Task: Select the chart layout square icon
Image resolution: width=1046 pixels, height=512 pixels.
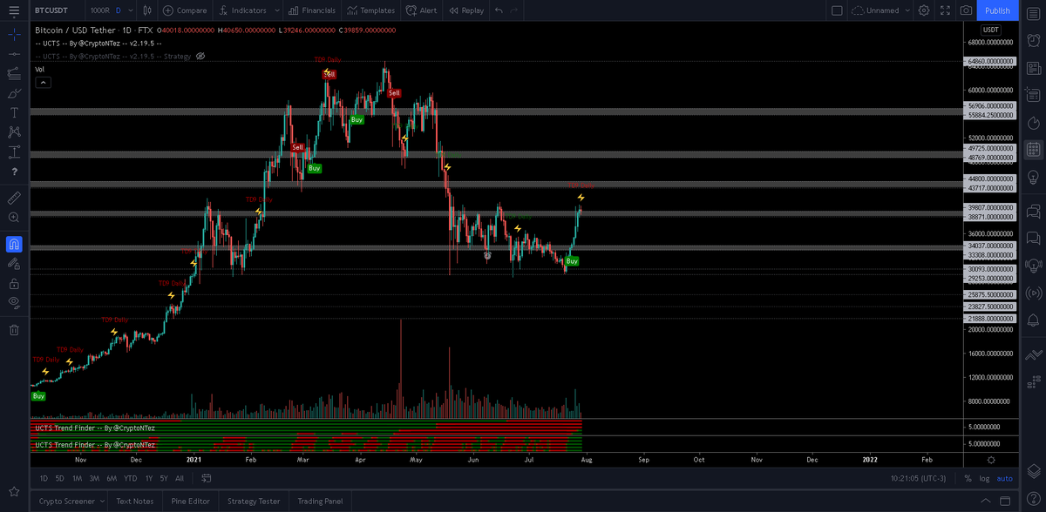Action: pos(837,10)
